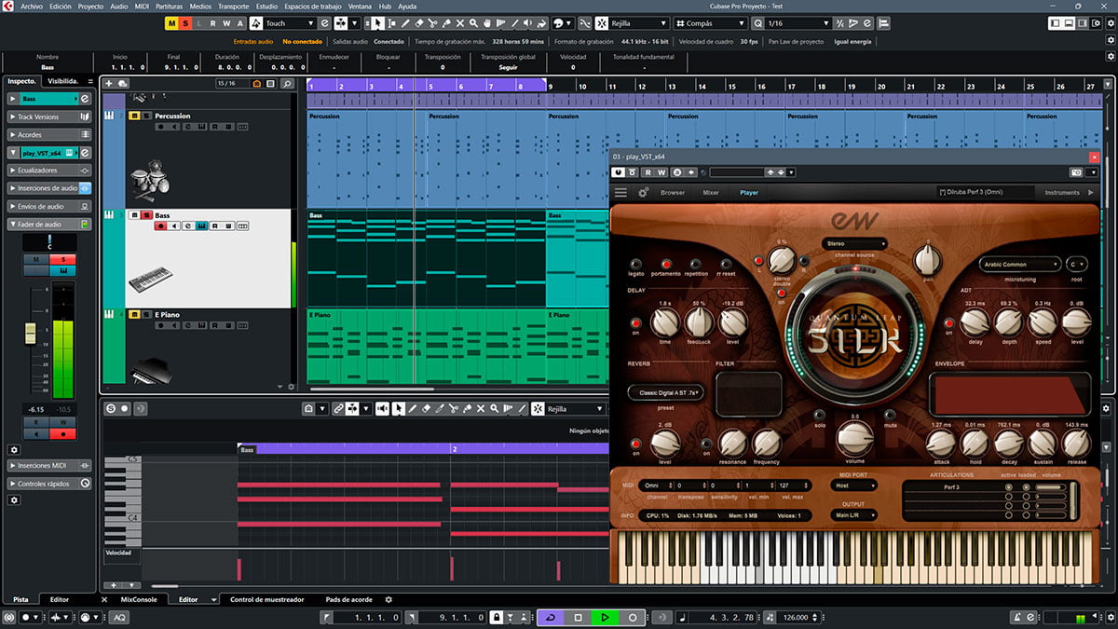Click the Range Selection tool in top toolbar

point(389,22)
